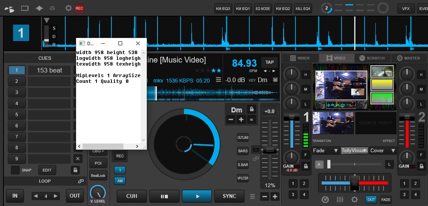
Task: Toggle the BeatLock button
Action: (x=98, y=176)
